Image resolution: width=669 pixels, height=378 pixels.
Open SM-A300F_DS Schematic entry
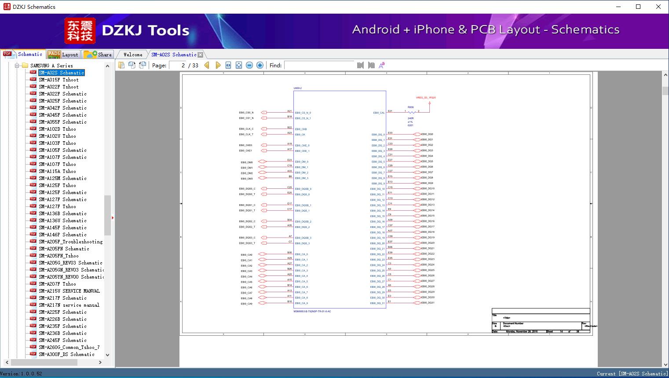coord(66,354)
